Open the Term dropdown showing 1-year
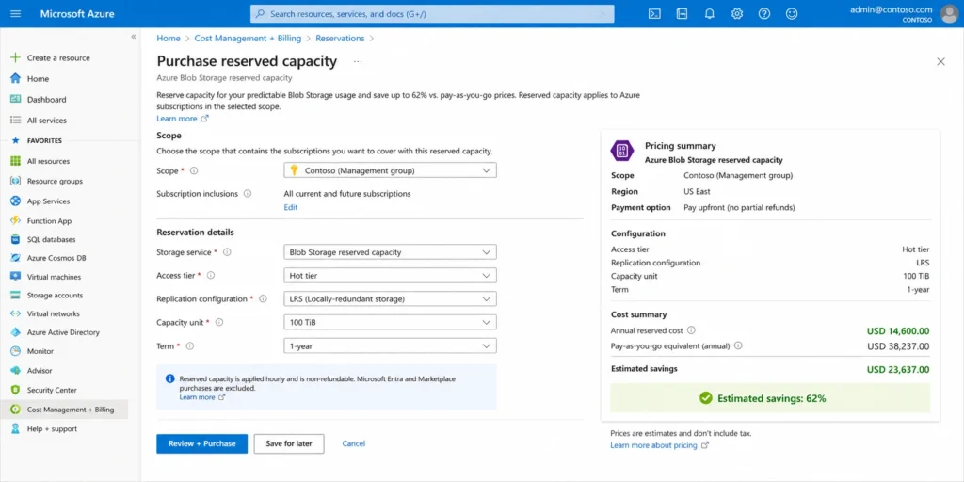This screenshot has width=964, height=482. click(x=390, y=346)
